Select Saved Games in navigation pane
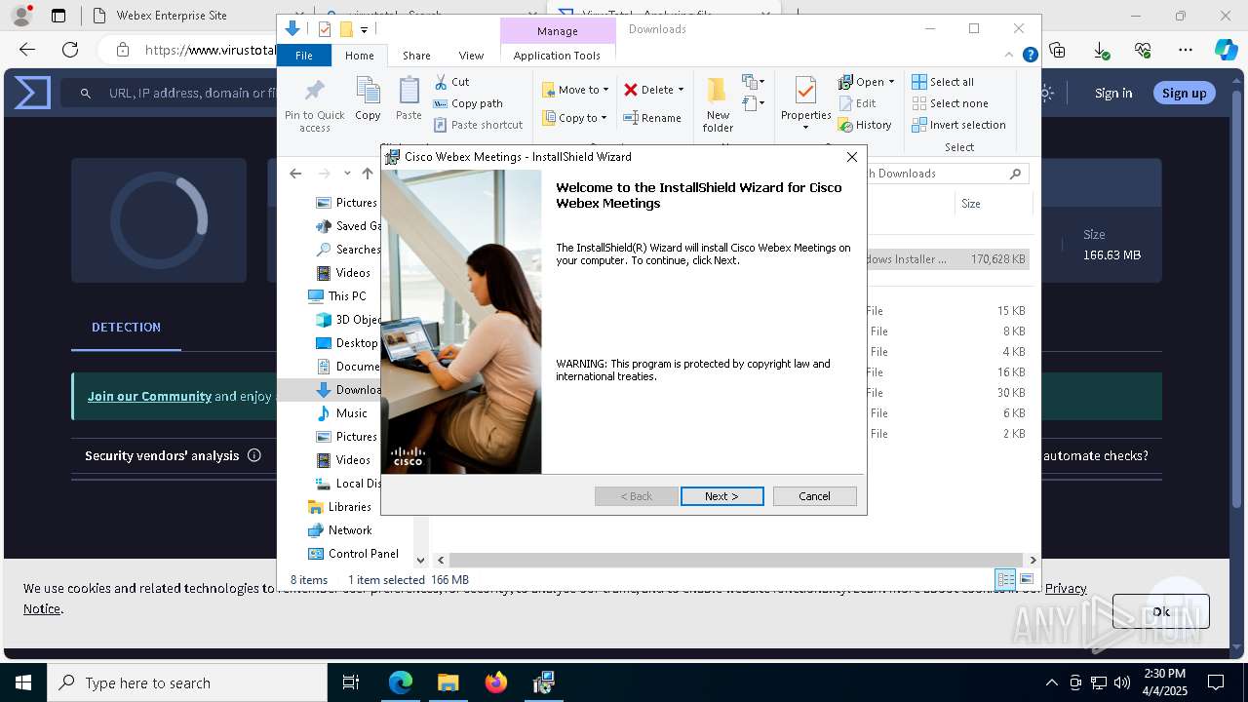This screenshot has height=702, width=1248. pyautogui.click(x=347, y=225)
